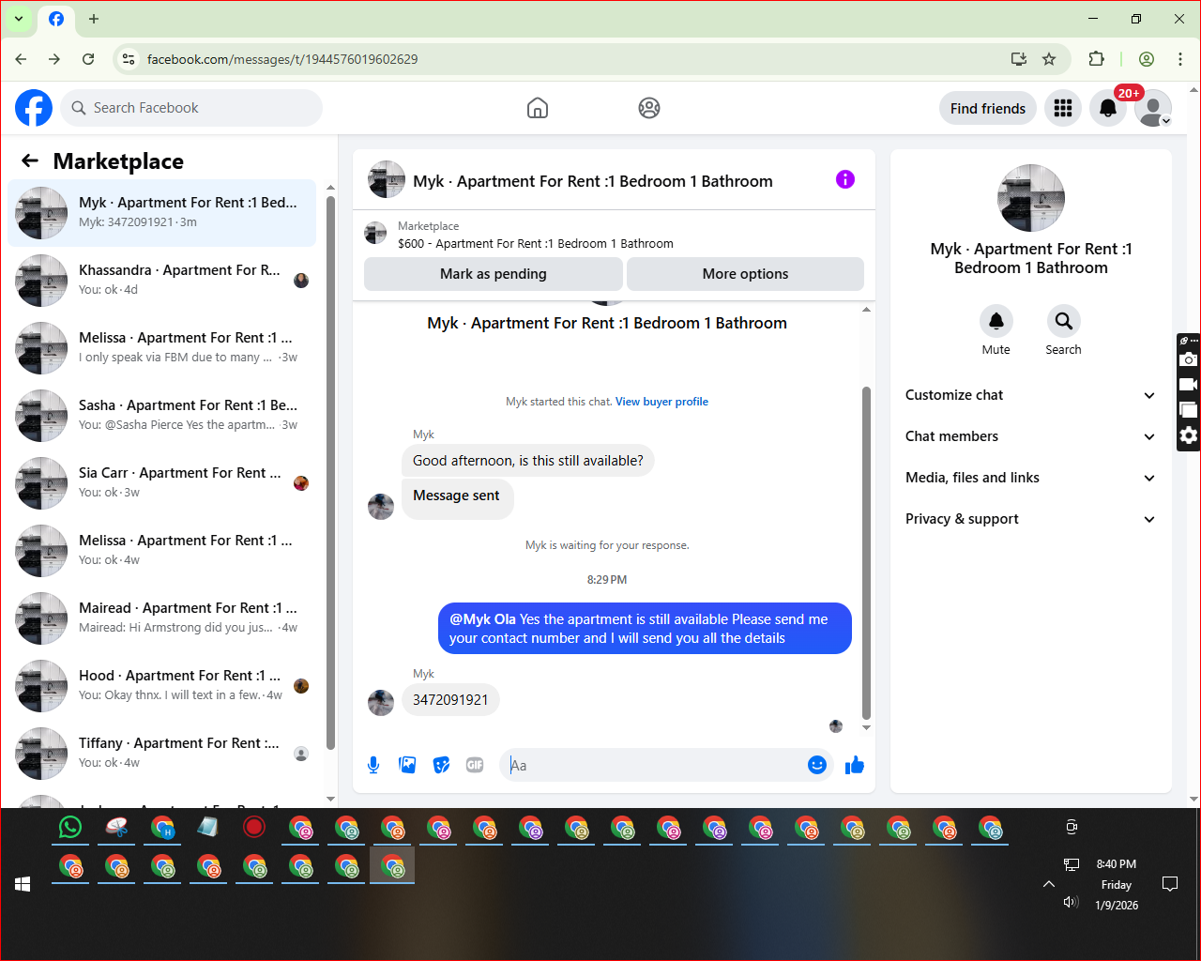Viewport: 1201px width, 961px height.
Task: Click the listing thumbnail in chat header
Action: (x=387, y=179)
